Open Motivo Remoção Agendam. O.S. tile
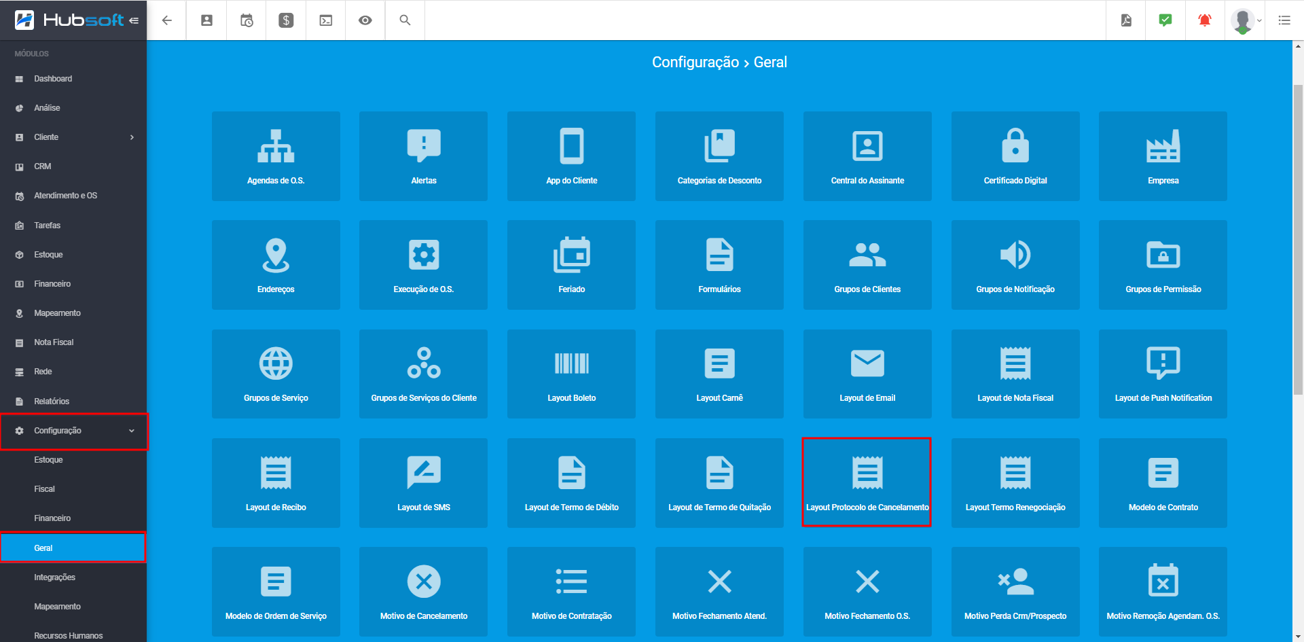The height and width of the screenshot is (642, 1304). pos(1163,592)
